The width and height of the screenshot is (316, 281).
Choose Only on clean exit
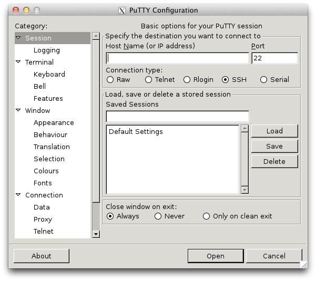[x=206, y=216]
